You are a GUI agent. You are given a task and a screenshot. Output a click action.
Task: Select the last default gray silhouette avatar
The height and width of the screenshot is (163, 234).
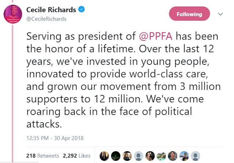[195, 155]
